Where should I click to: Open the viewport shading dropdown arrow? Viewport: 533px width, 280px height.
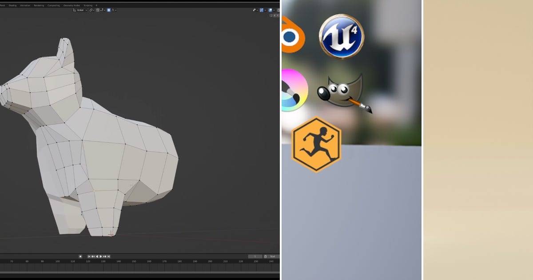click(274, 10)
